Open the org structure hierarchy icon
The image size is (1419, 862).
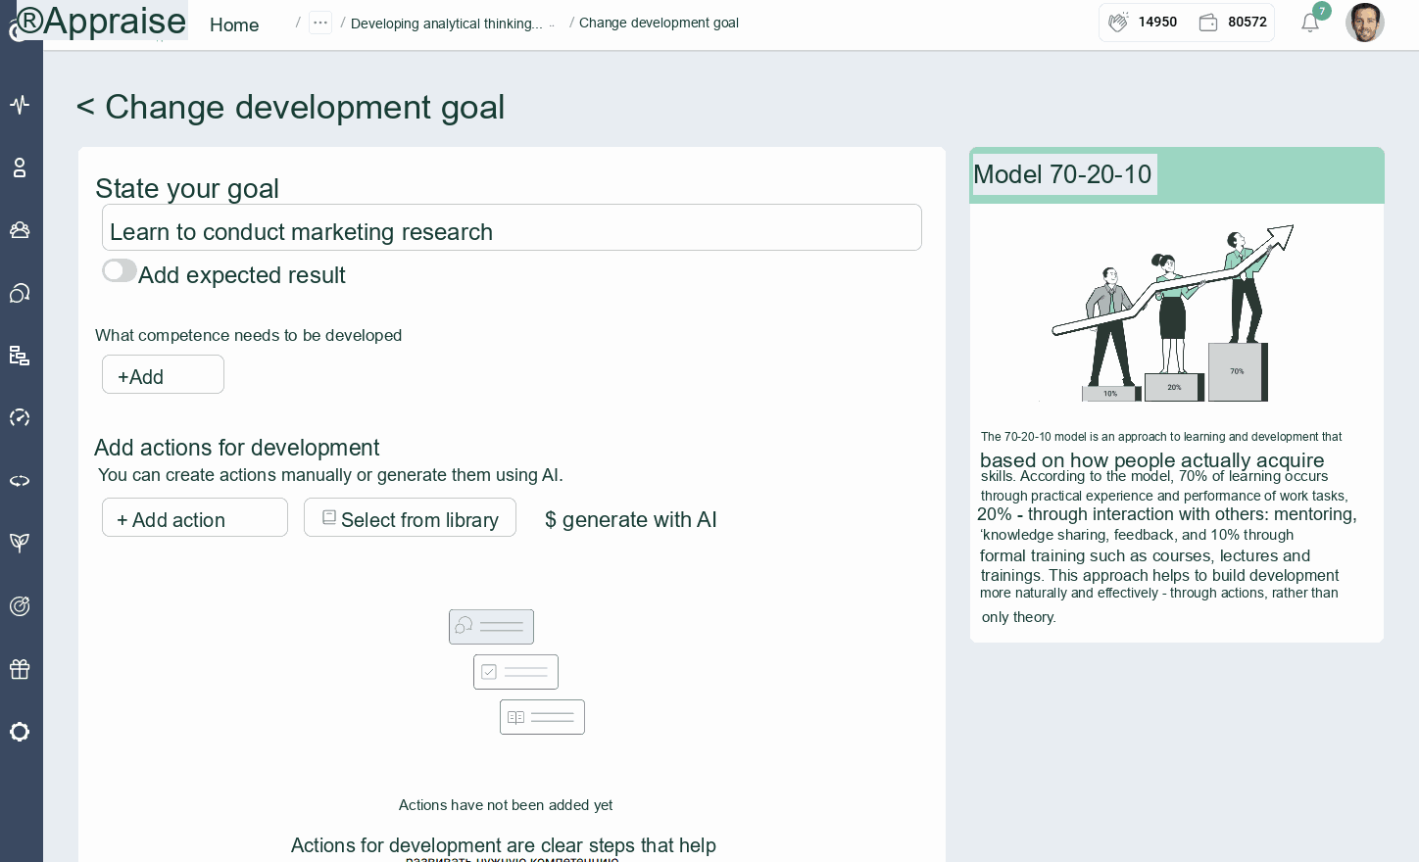tap(20, 356)
